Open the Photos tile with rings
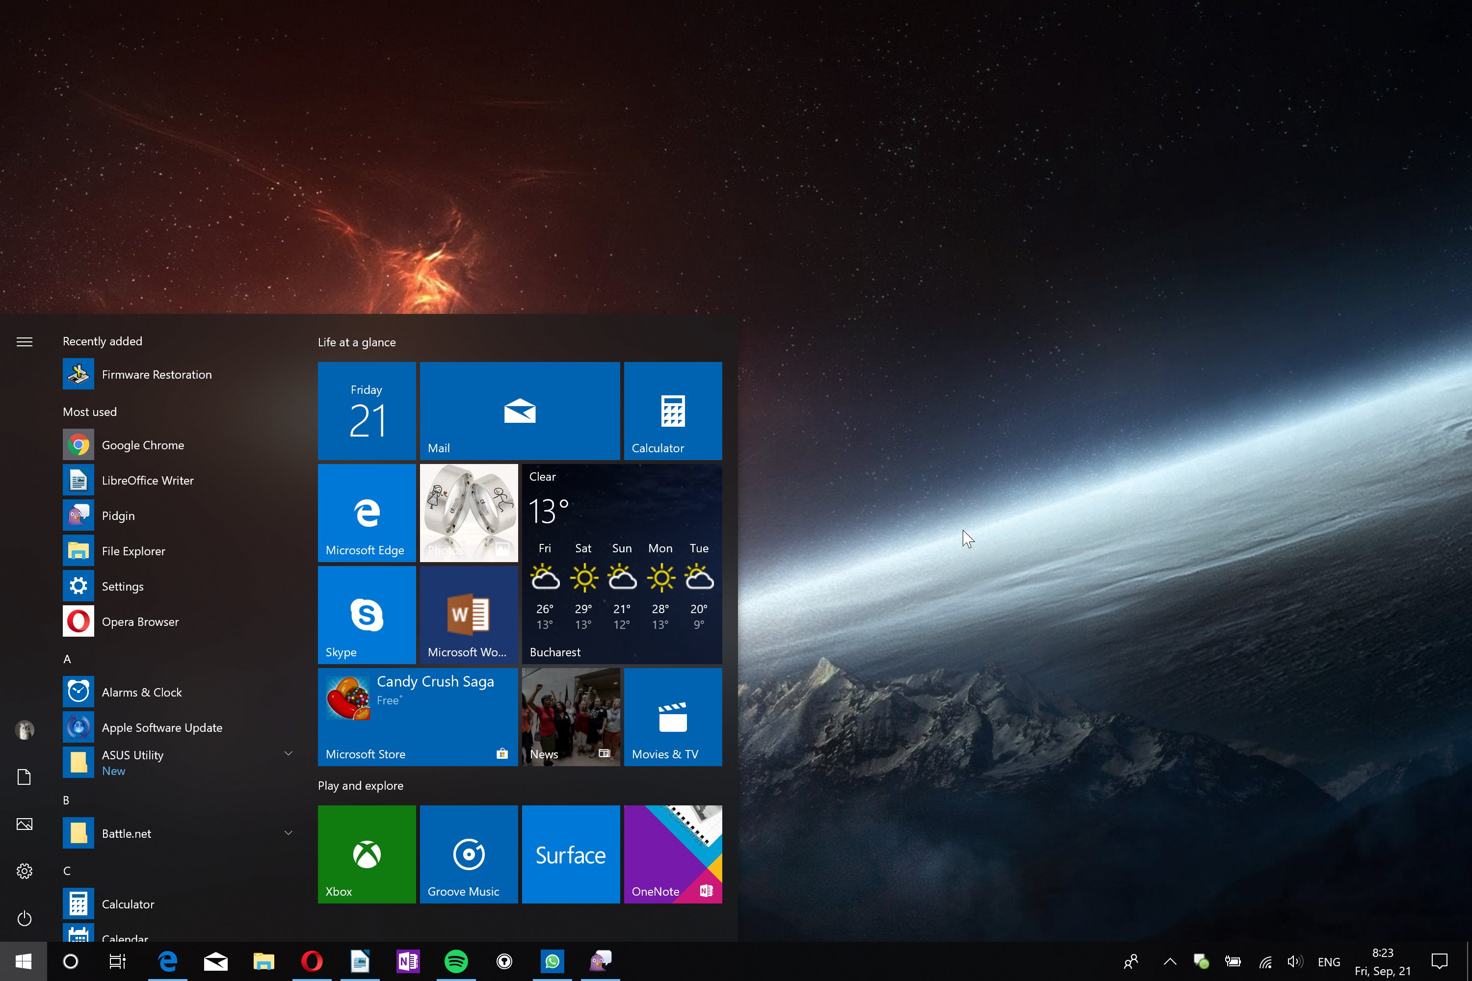 coord(469,513)
